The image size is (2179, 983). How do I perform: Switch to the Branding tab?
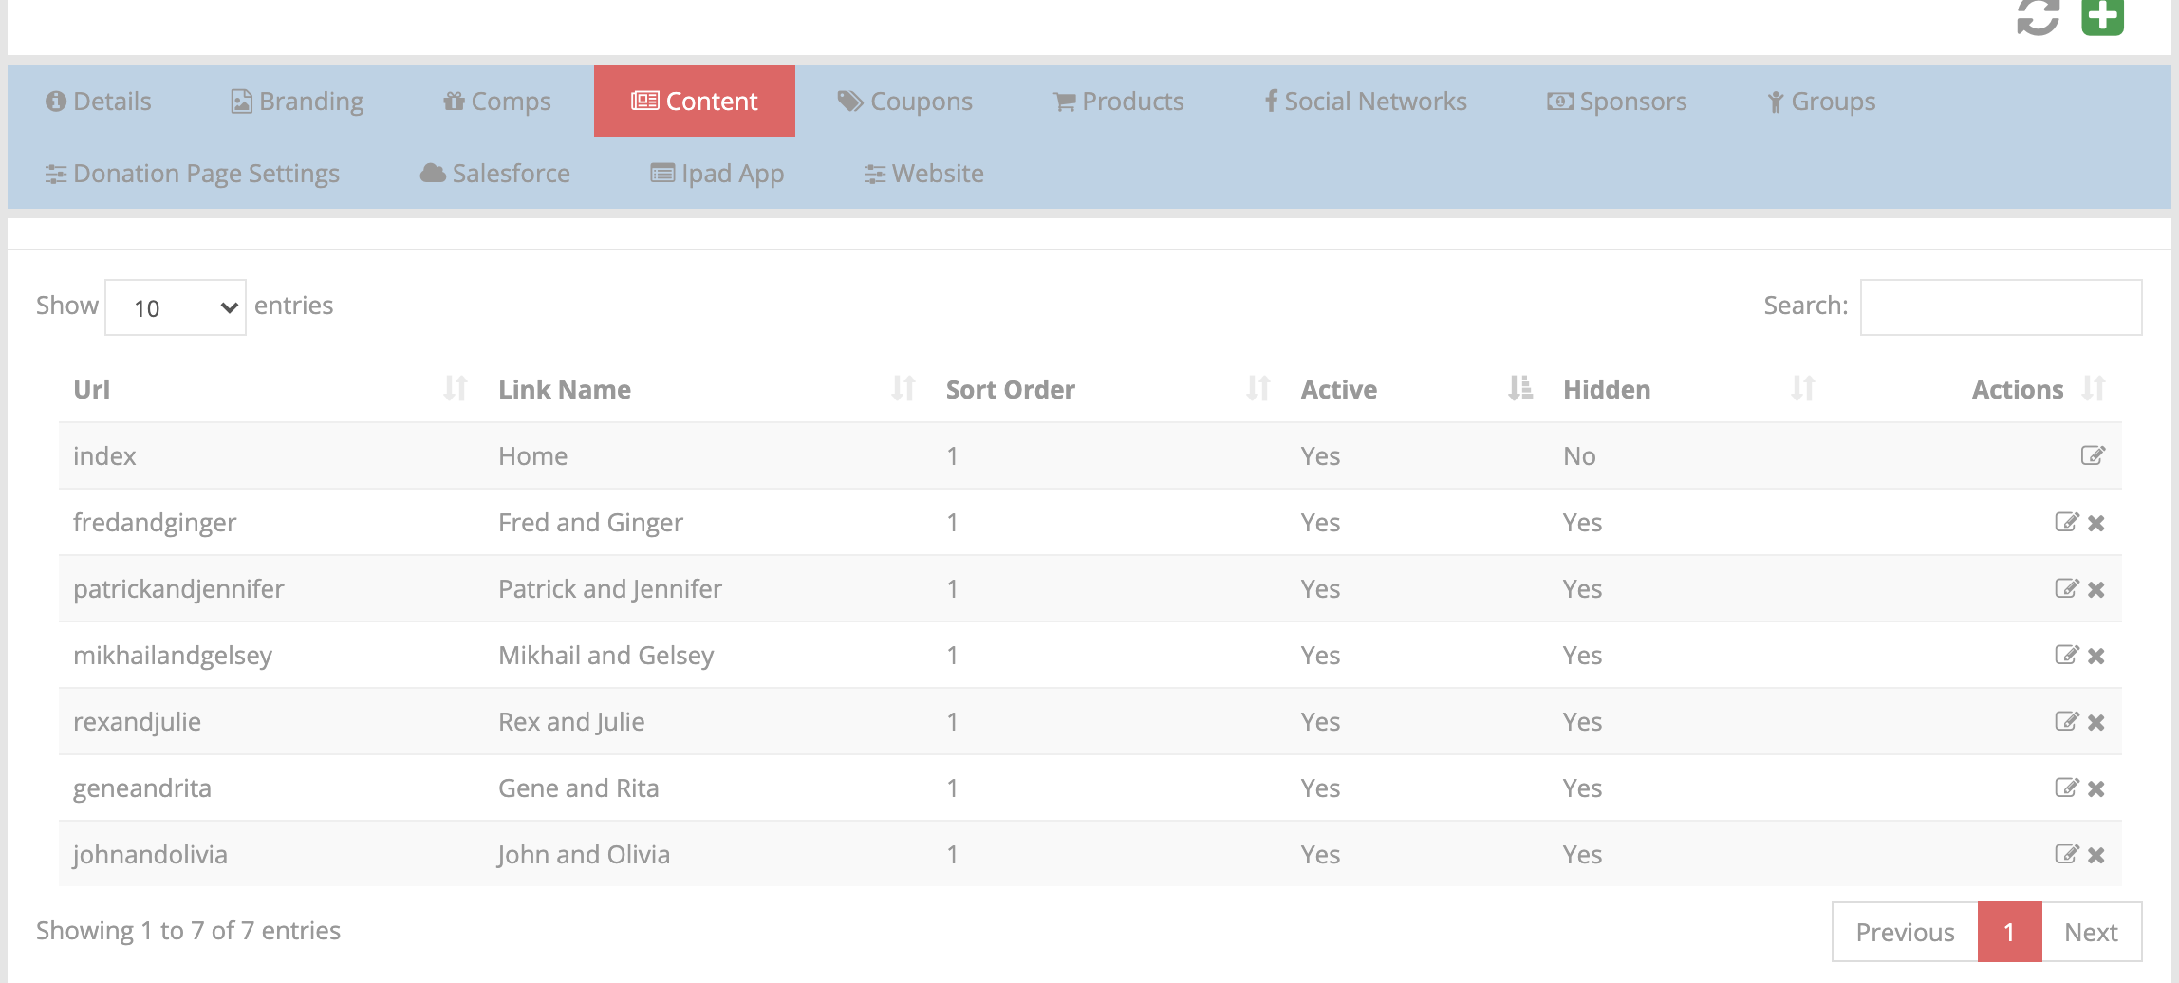(x=297, y=102)
